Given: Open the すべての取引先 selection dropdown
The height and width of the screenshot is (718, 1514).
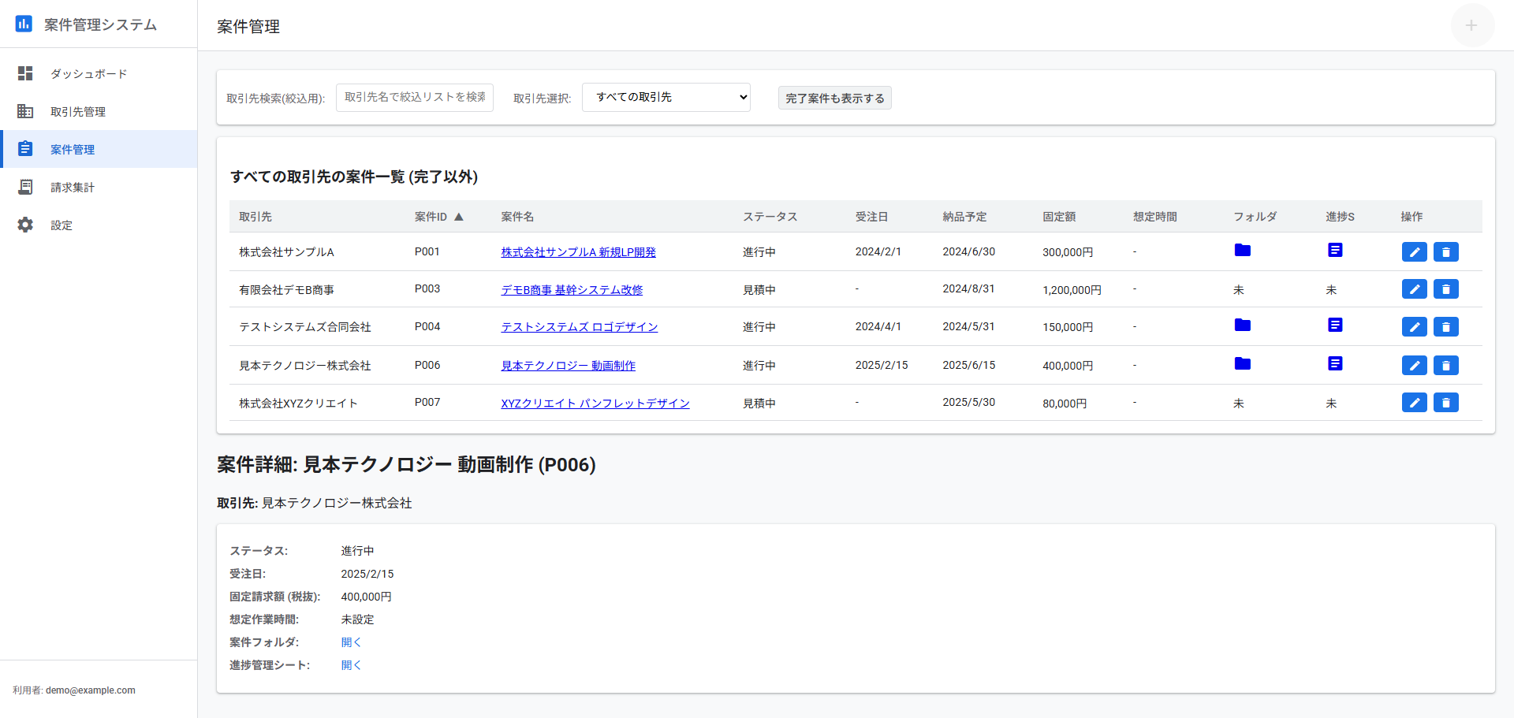Looking at the screenshot, I should (666, 97).
